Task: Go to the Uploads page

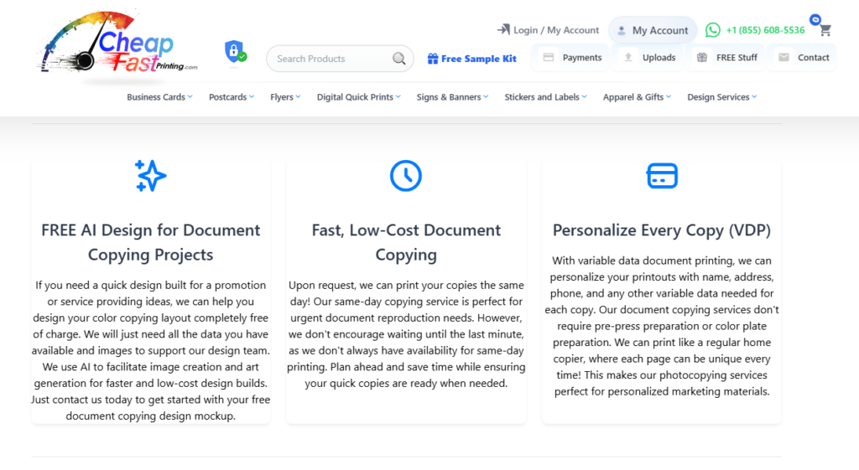Action: (x=649, y=58)
